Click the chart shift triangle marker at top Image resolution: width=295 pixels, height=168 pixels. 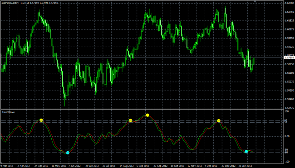[255, 1]
